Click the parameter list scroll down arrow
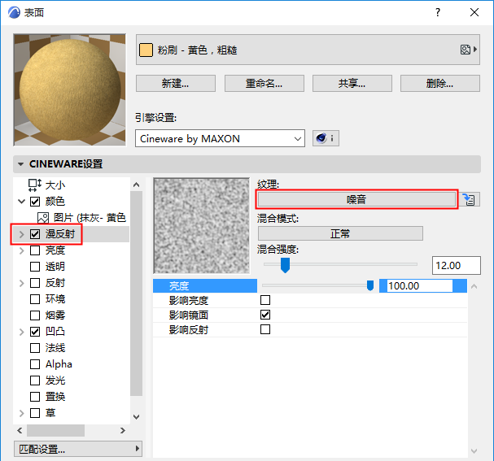 click(474, 450)
